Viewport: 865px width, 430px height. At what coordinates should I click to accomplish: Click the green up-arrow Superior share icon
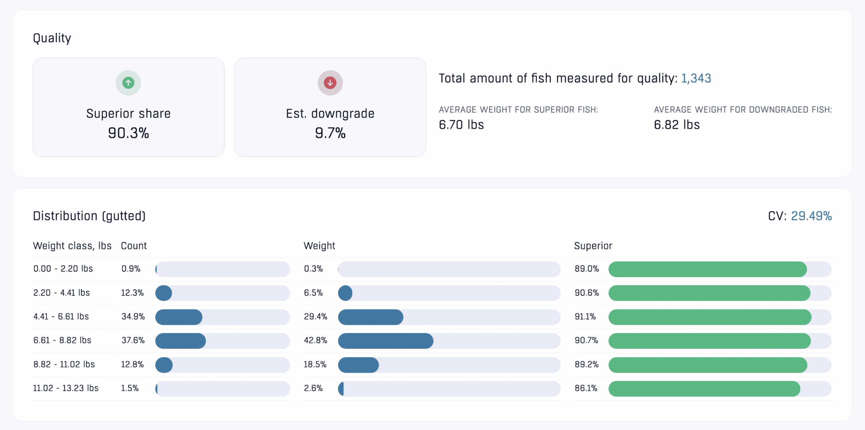[128, 83]
